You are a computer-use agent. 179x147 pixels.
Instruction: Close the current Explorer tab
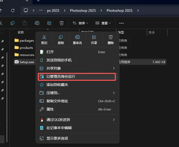pyautogui.click(x=27, y=1)
